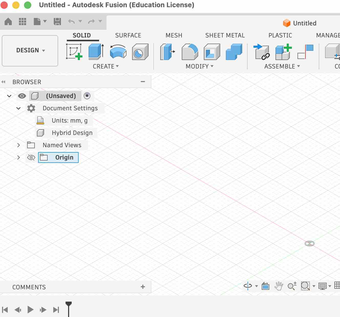
Task: Click the Look At icon
Action: tap(265, 286)
